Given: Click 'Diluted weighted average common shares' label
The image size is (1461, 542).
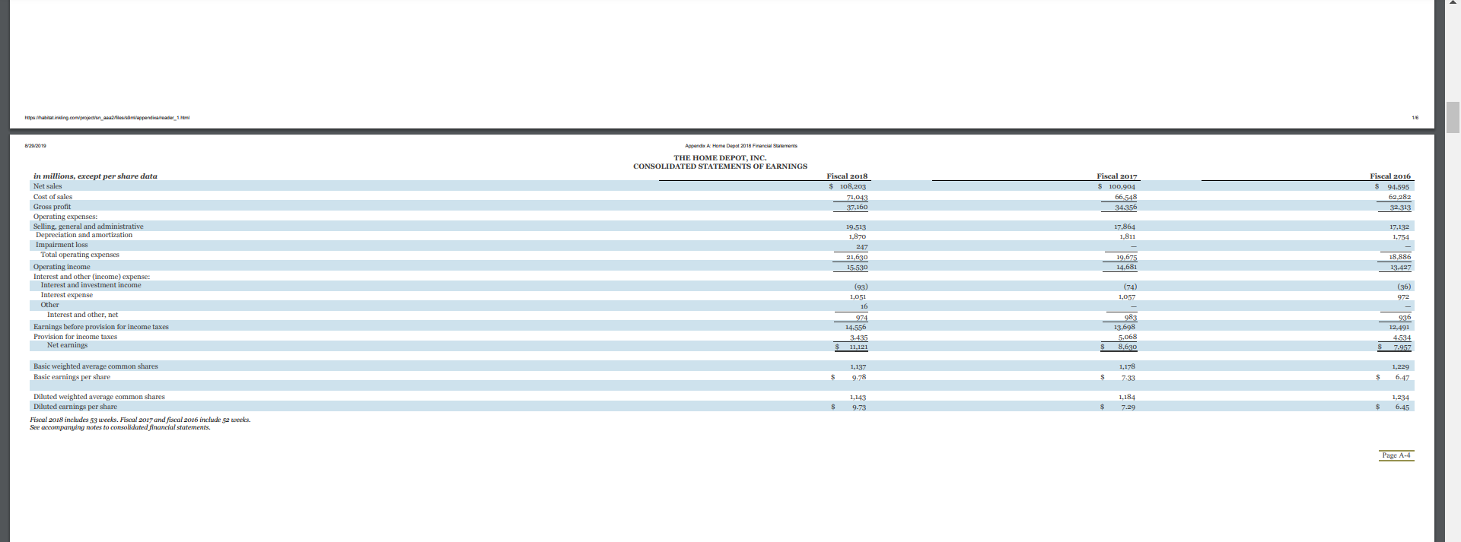Looking at the screenshot, I should point(99,397).
